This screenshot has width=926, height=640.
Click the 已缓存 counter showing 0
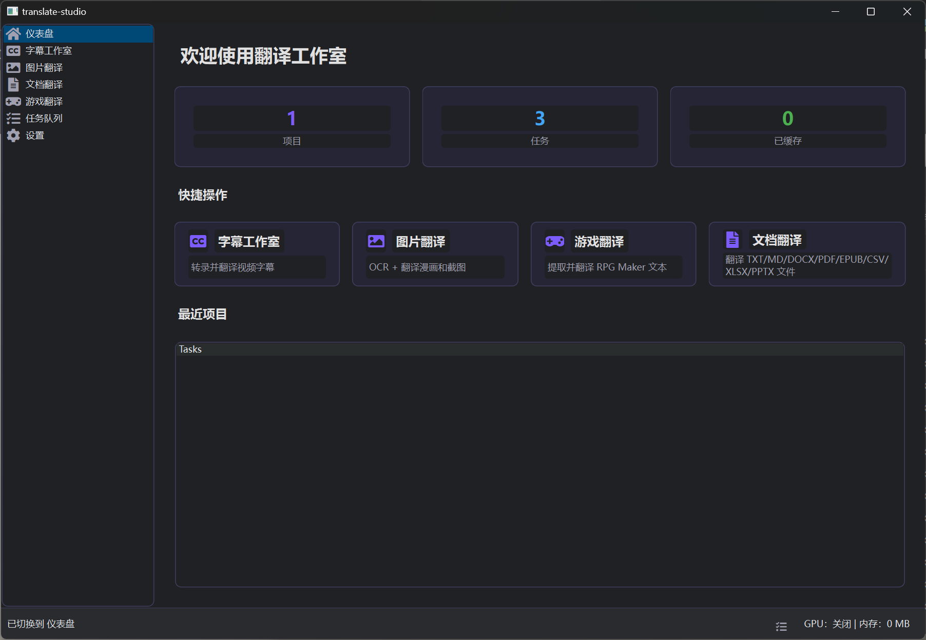pyautogui.click(x=787, y=118)
